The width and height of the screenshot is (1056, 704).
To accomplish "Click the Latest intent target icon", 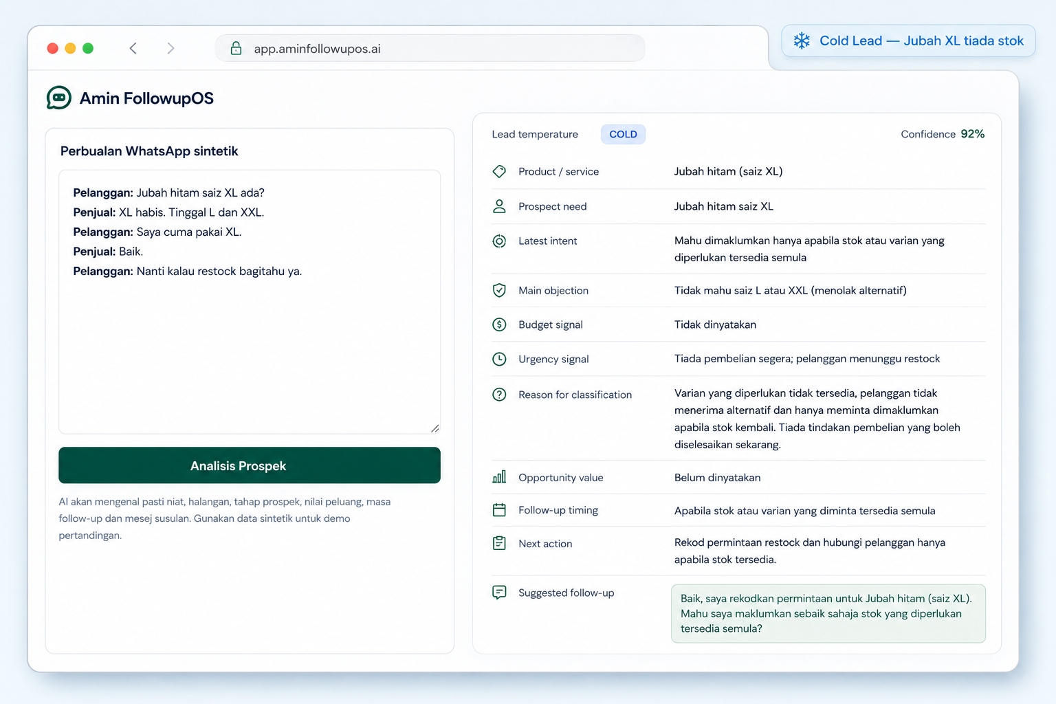I will (499, 241).
